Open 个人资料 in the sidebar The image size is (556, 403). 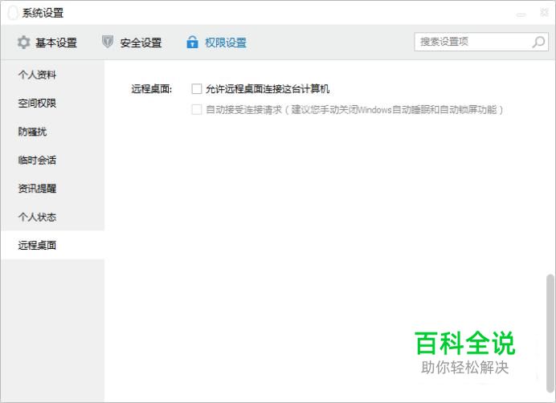52,75
